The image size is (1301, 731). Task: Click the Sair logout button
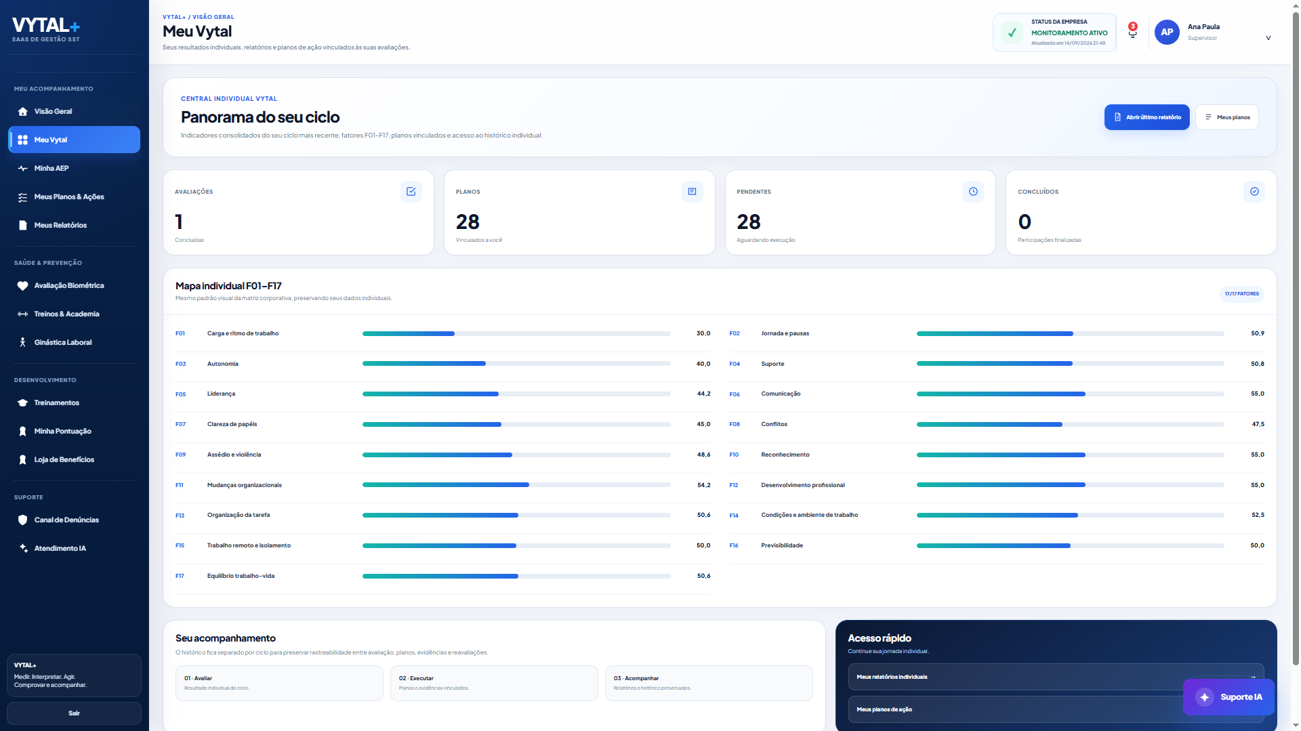(x=74, y=713)
